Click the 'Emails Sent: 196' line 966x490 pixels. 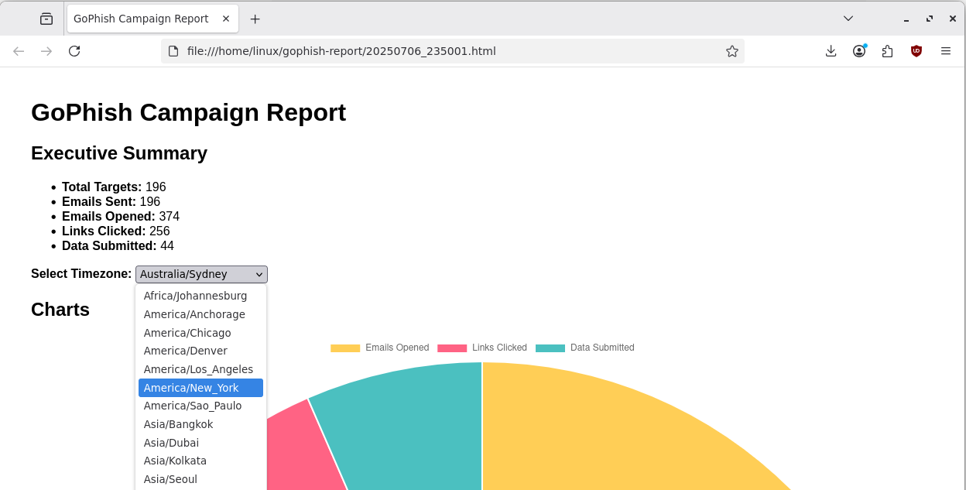pyautogui.click(x=111, y=202)
